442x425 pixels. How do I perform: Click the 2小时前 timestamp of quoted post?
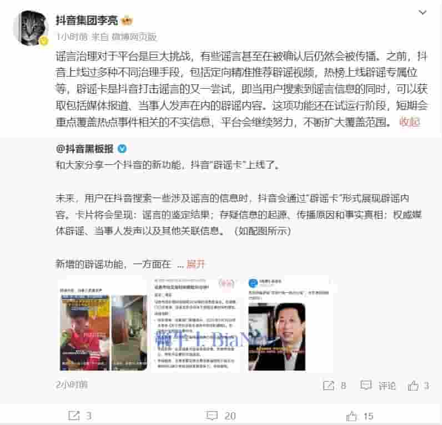pyautogui.click(x=72, y=384)
